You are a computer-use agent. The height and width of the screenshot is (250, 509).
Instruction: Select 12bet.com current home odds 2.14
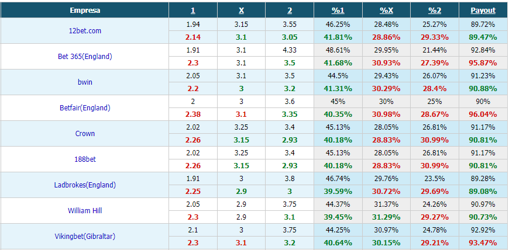click(193, 37)
